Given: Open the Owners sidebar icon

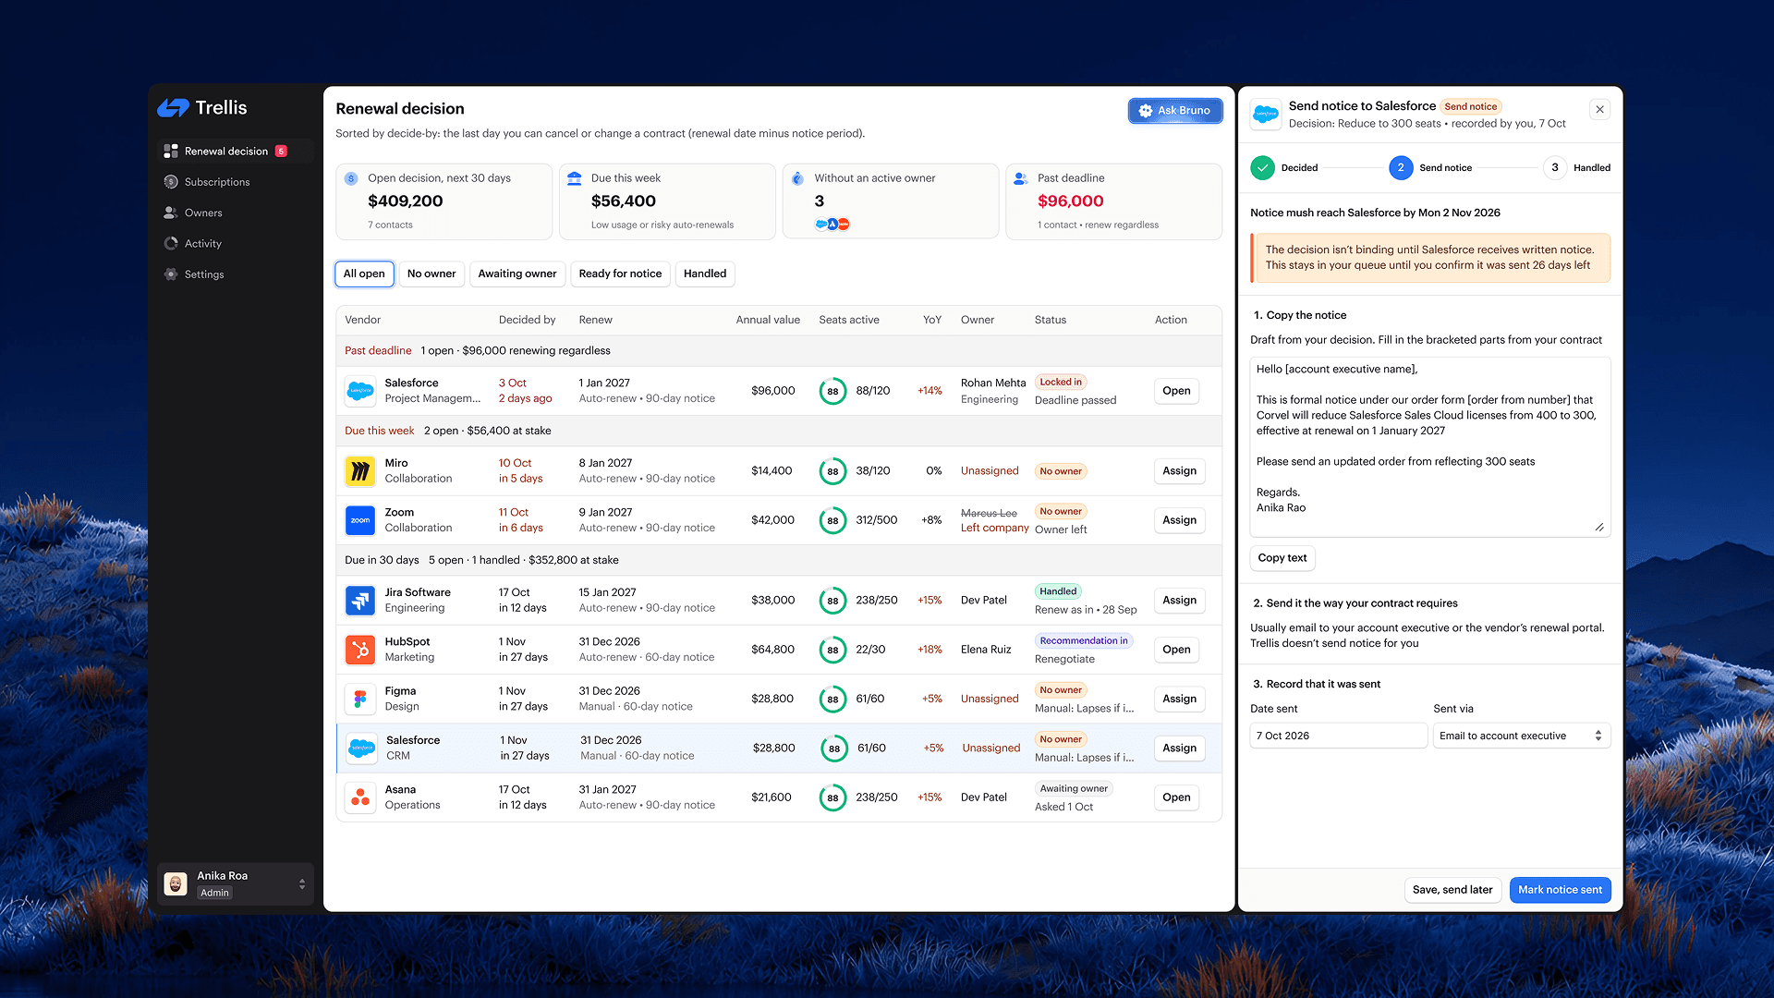Looking at the screenshot, I should coord(171,213).
